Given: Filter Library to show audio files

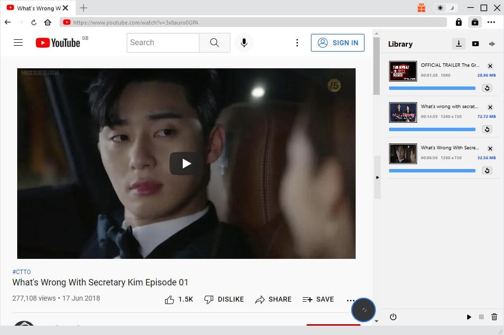Looking at the screenshot, I should coord(492,44).
